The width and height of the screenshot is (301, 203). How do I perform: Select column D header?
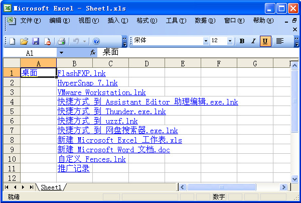click(146, 63)
